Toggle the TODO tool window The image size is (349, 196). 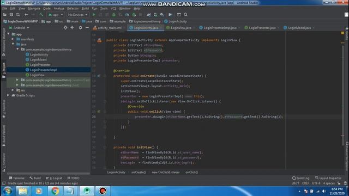point(74,178)
